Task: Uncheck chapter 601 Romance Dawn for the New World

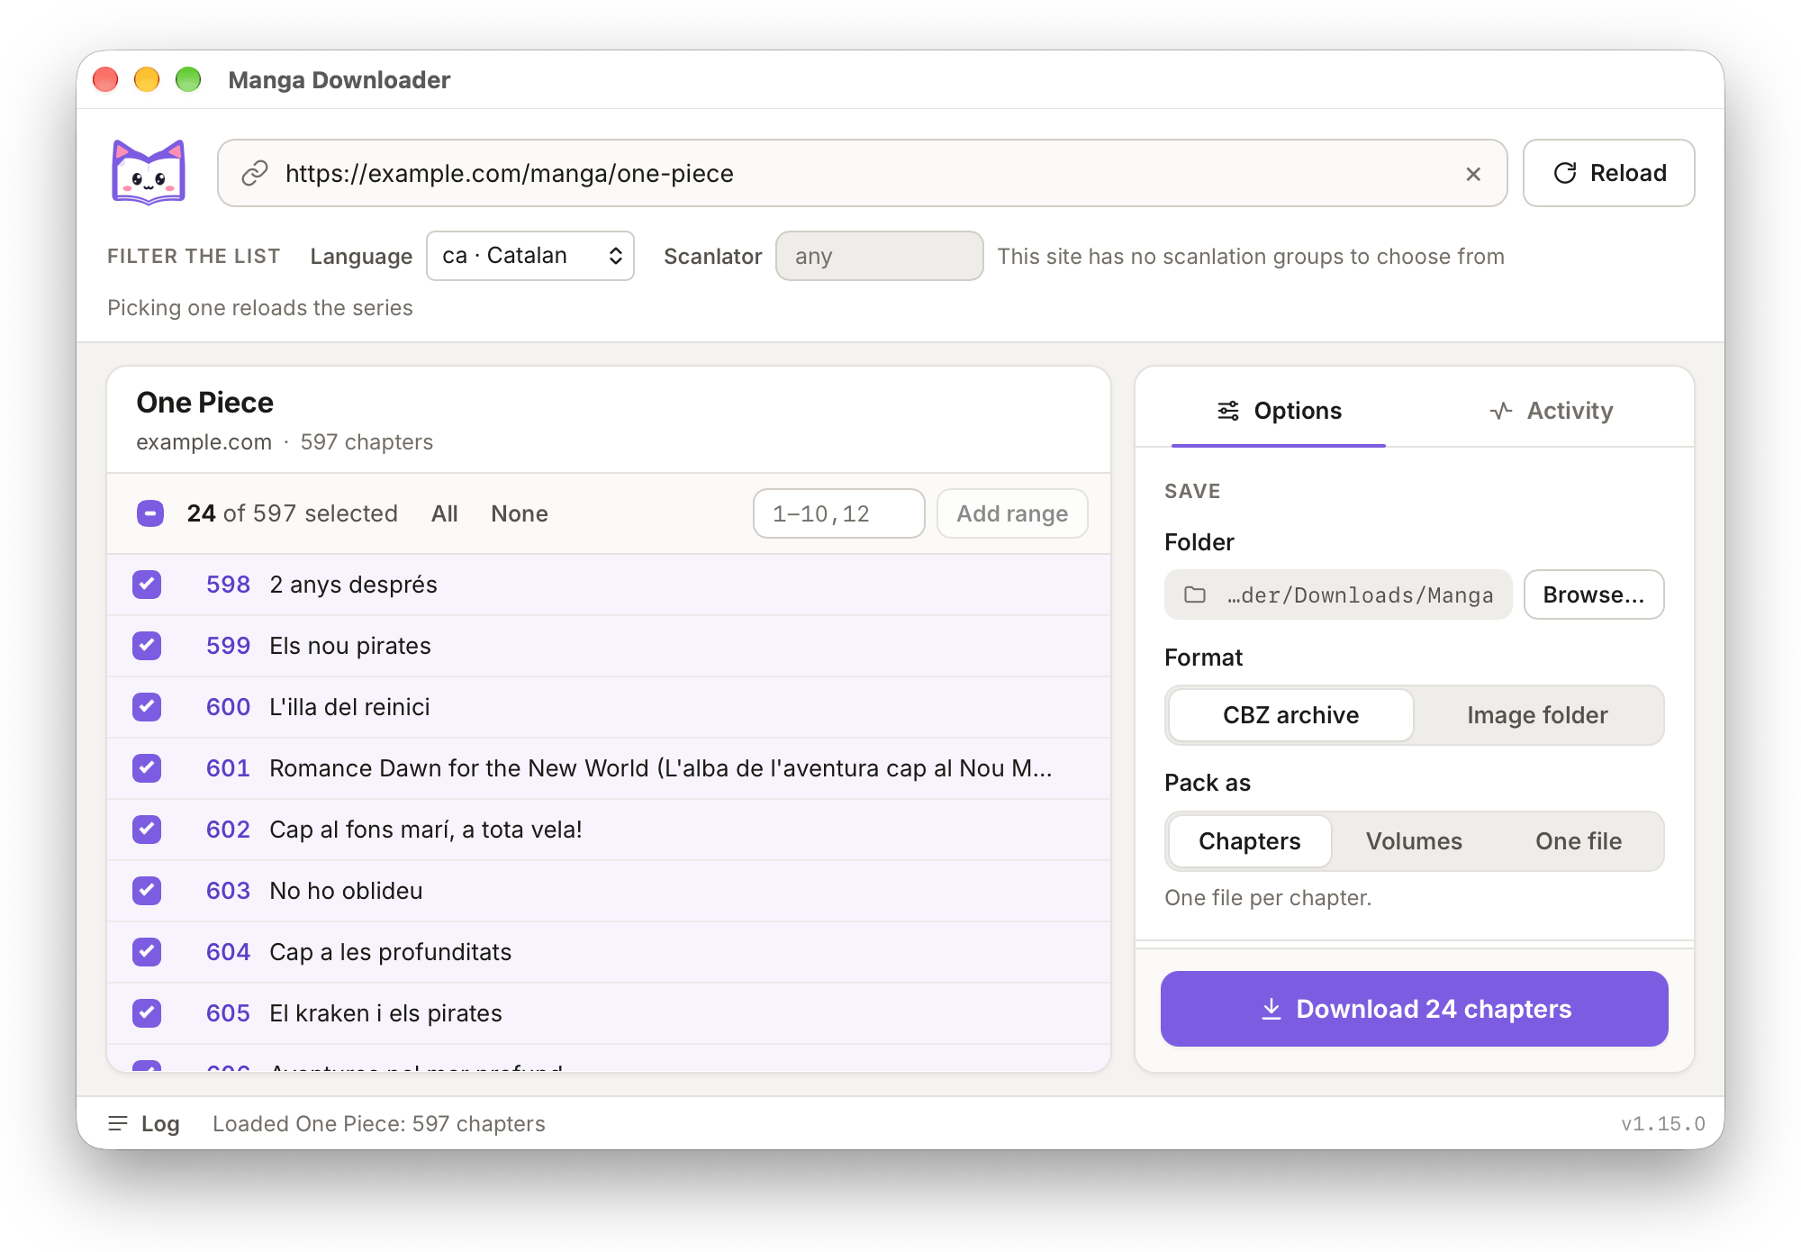Action: click(147, 768)
